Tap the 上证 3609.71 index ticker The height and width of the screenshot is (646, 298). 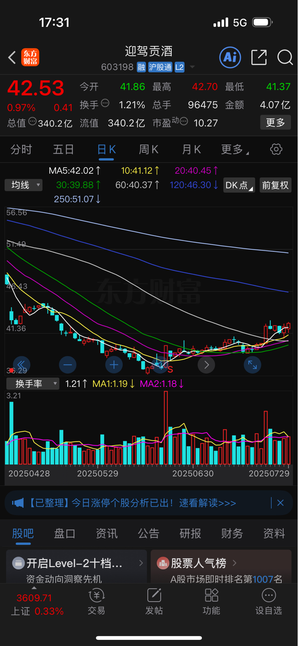tap(37, 604)
